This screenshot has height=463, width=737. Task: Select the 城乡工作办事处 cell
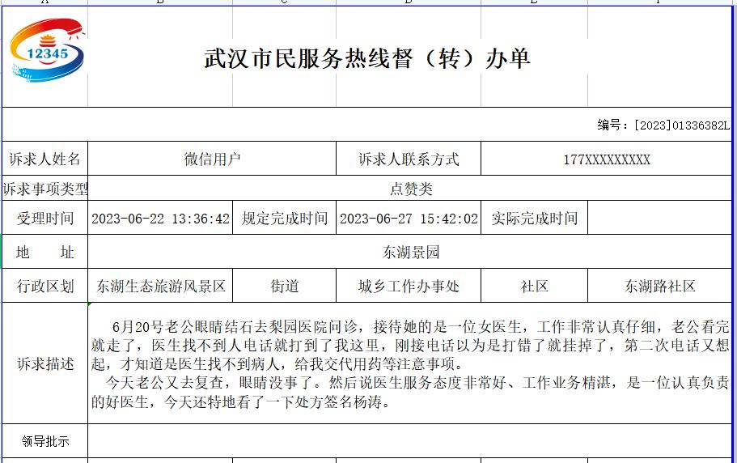[409, 287]
